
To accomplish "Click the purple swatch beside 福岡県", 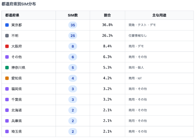I will (7, 89).
